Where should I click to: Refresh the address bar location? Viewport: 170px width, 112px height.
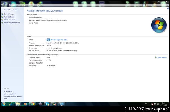[144, 5]
